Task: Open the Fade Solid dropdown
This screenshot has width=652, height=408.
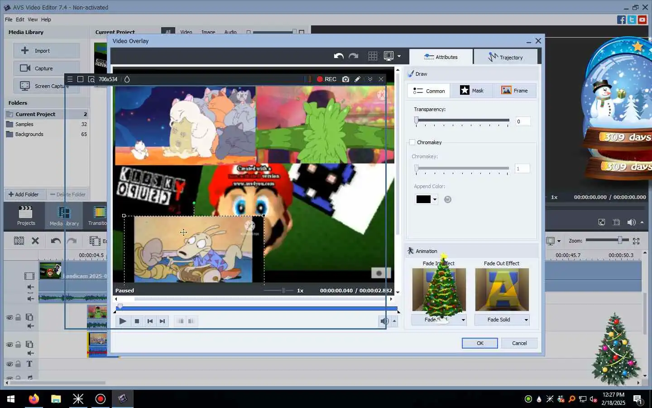Action: coord(502,320)
